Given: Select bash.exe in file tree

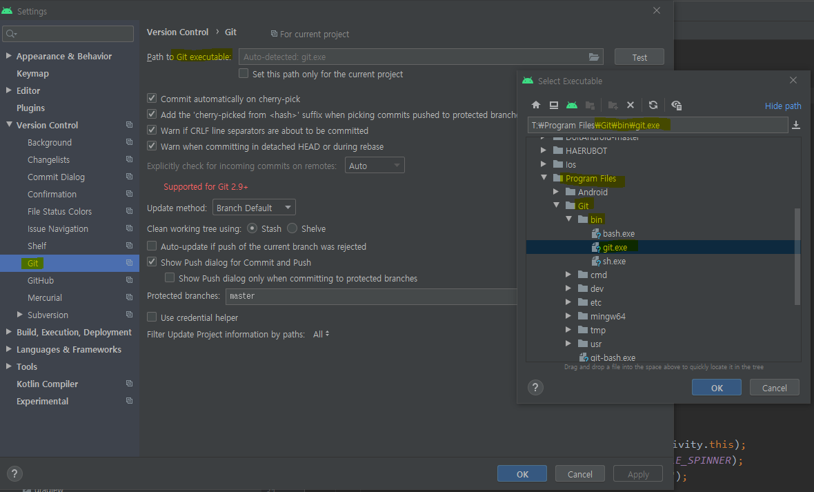Looking at the screenshot, I should pos(618,233).
